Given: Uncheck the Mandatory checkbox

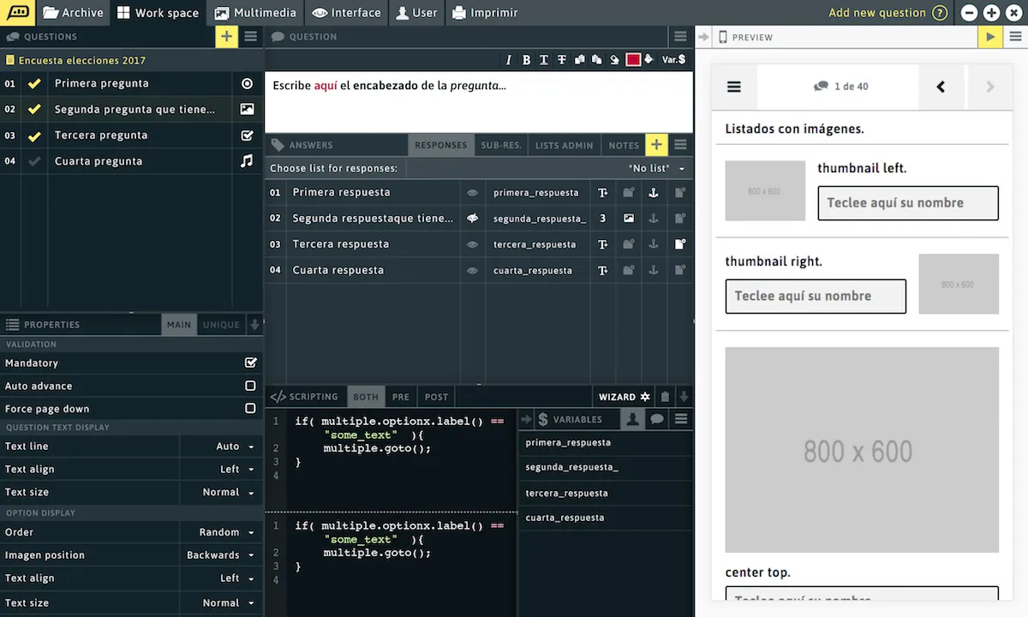Looking at the screenshot, I should click(250, 363).
